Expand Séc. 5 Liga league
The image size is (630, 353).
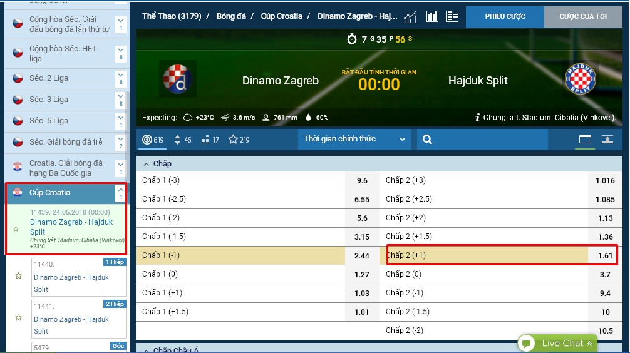point(120,121)
